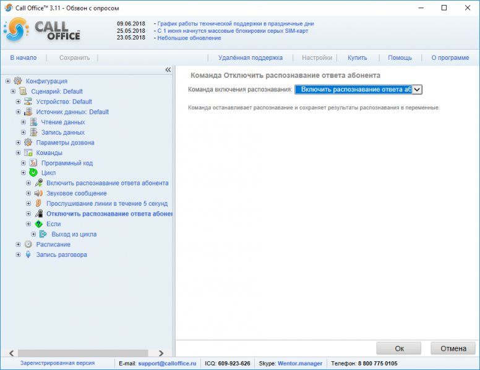
Task: Click the Сценарий: Default script icon
Action: 23,91
